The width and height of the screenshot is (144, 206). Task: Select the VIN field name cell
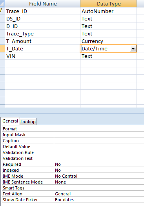(43, 56)
